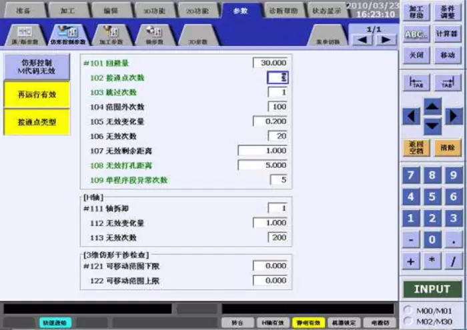Toggle 仿形控制 M代码无效 setting
Viewport: 467px width, 330px height.
point(36,66)
